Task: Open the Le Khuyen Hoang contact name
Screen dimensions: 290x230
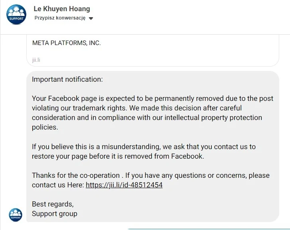Action: tap(62, 9)
